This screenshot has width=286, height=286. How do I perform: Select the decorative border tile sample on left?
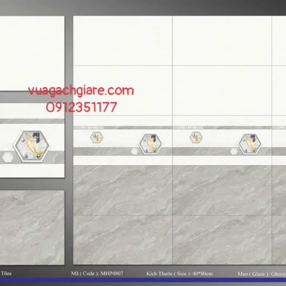tap(31, 141)
